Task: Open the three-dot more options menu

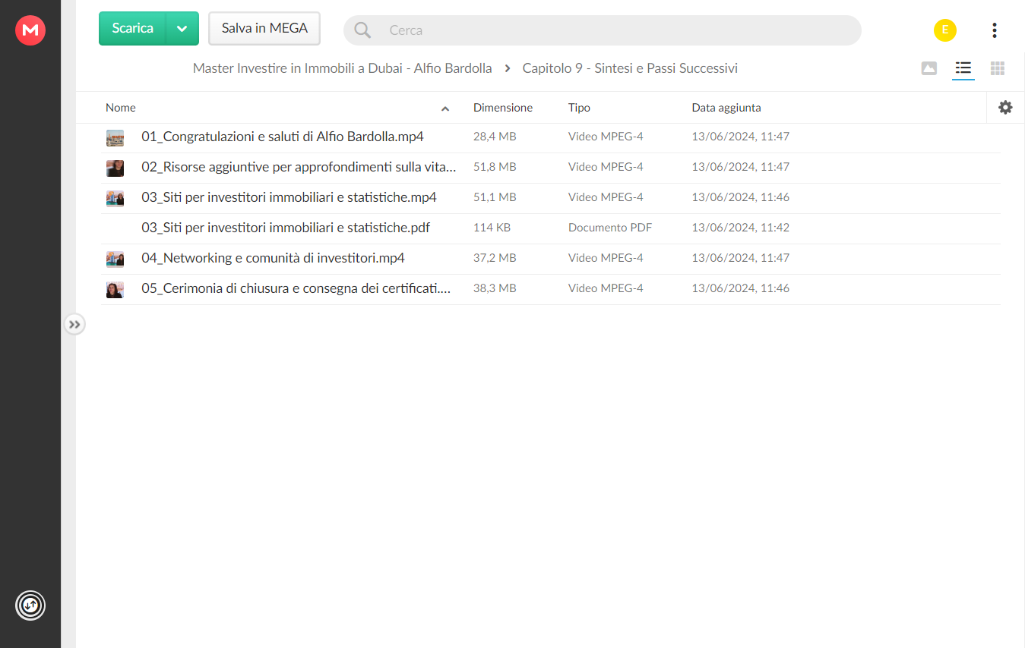Action: (994, 30)
